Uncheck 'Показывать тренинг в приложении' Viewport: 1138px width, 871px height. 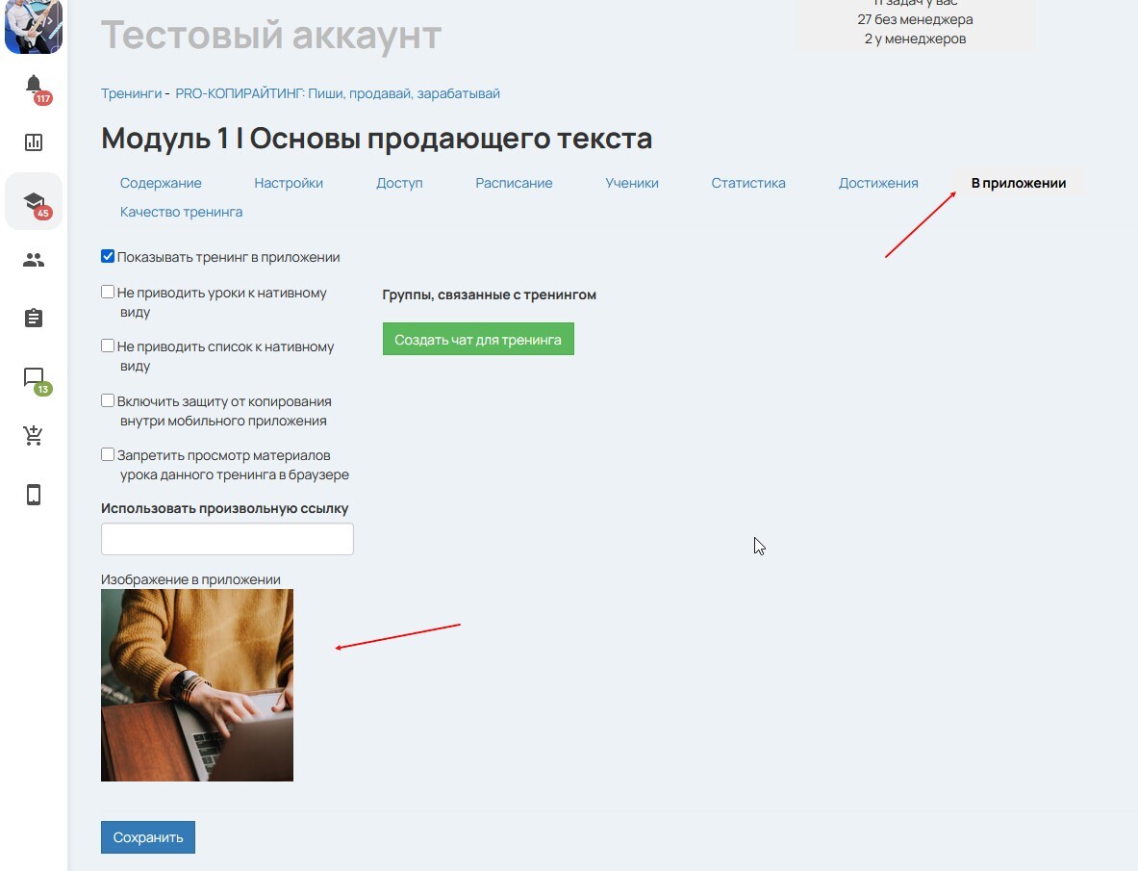(x=108, y=257)
